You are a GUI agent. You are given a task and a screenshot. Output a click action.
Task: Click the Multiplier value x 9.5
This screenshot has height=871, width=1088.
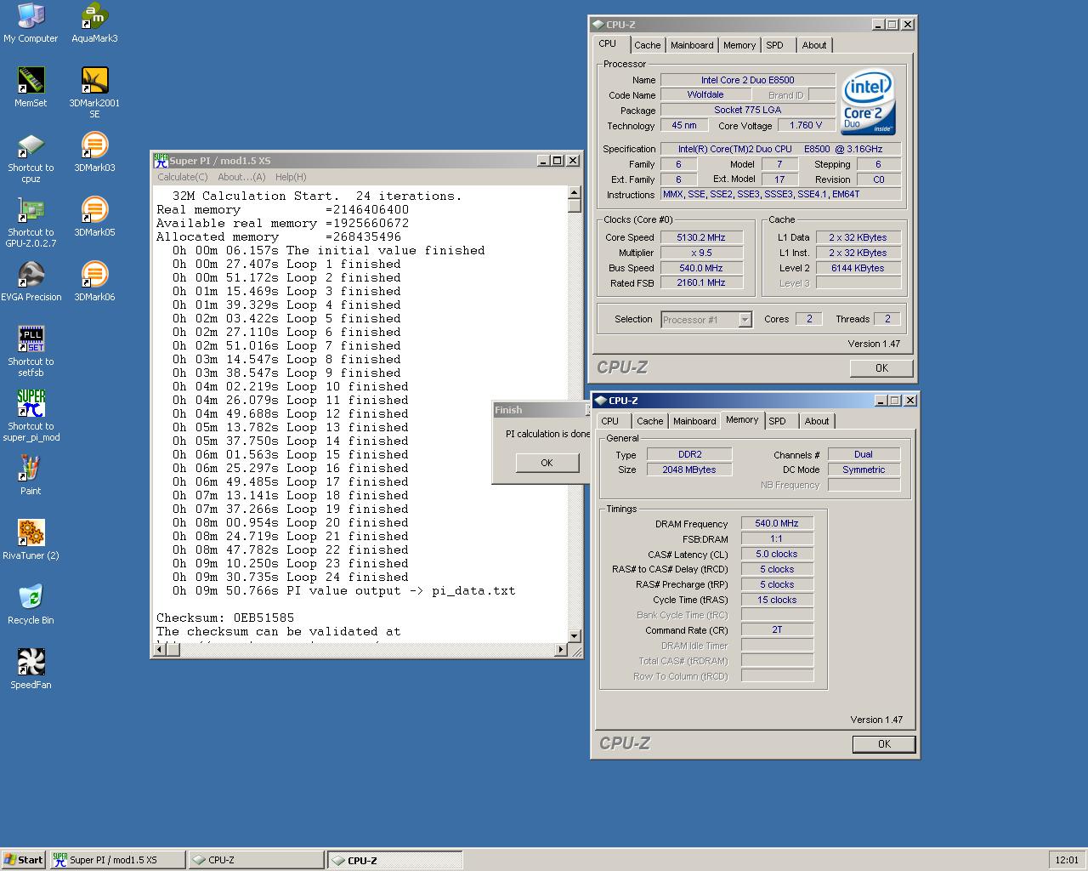701,253
